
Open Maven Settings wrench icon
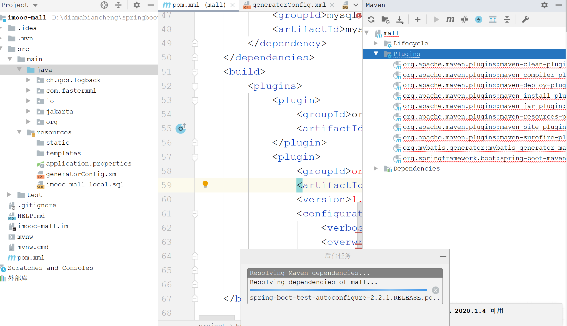click(525, 19)
